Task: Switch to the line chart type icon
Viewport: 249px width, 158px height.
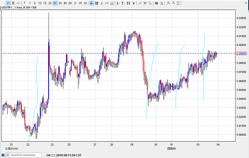Action: [x=18, y=3]
